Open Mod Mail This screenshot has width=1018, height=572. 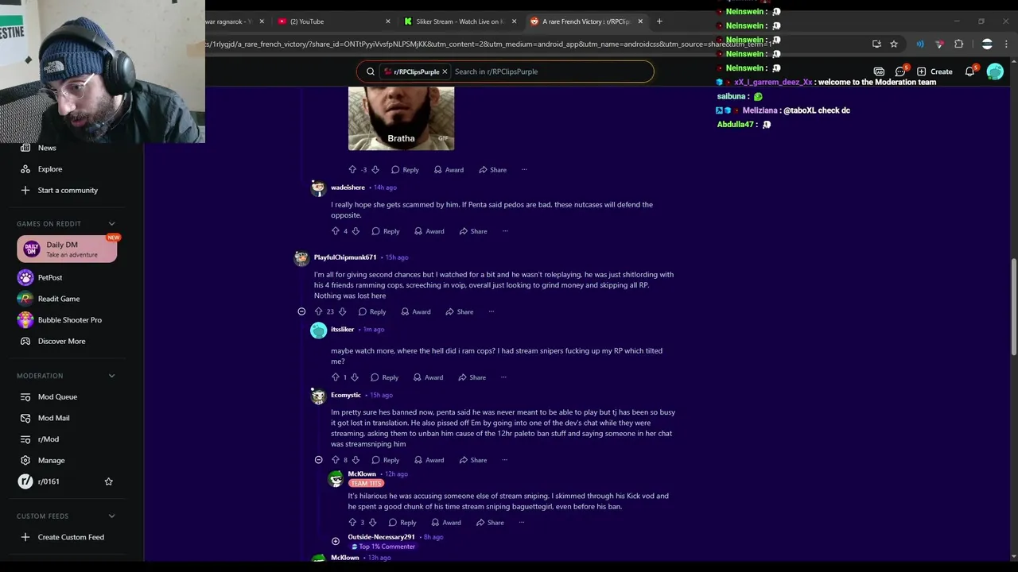[53, 418]
